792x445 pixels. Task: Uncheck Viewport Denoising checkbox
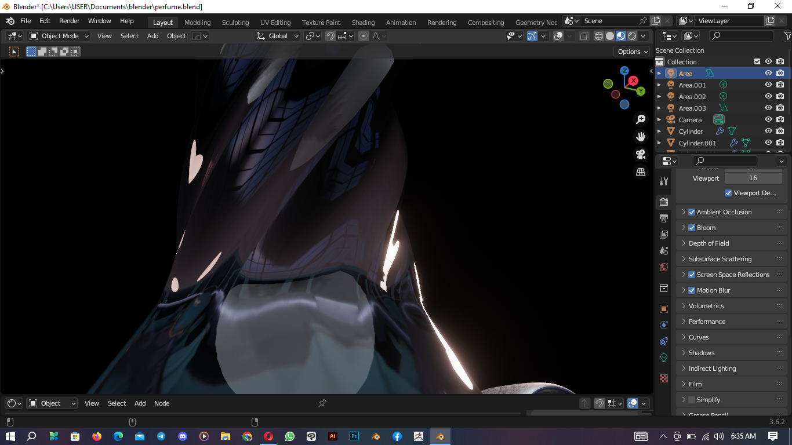click(728, 193)
